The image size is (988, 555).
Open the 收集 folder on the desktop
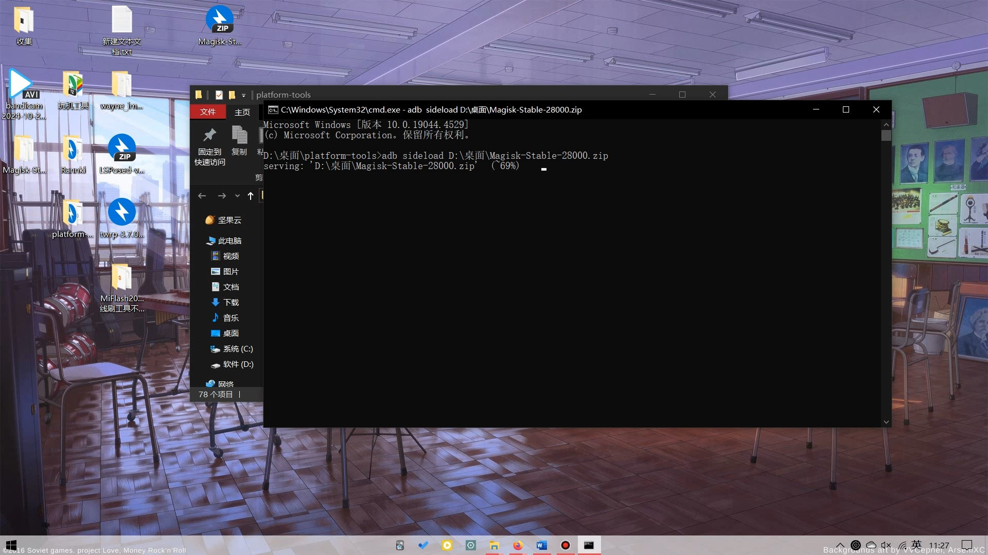(24, 26)
